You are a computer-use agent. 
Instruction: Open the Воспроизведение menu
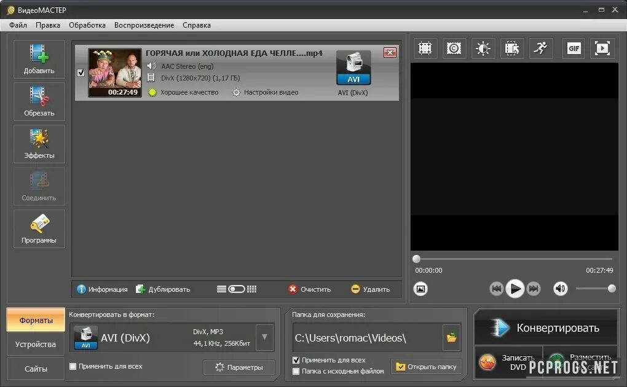tap(144, 25)
